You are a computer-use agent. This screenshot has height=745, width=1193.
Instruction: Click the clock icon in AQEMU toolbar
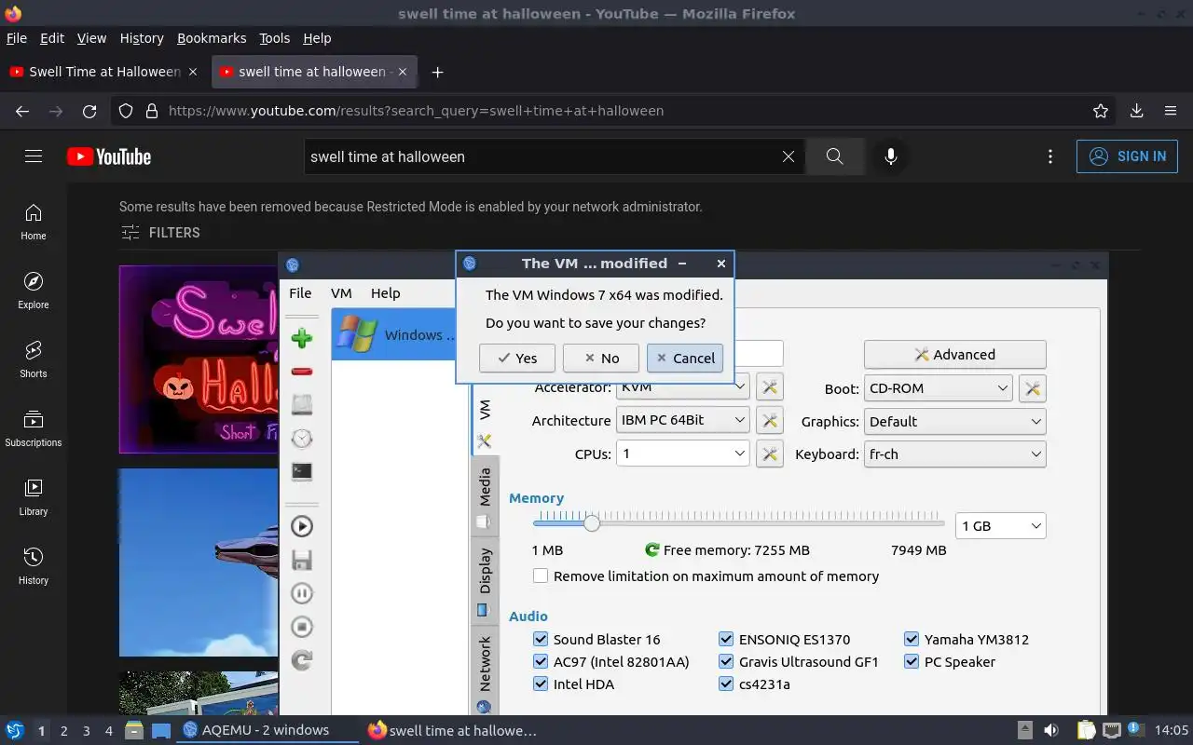point(301,438)
